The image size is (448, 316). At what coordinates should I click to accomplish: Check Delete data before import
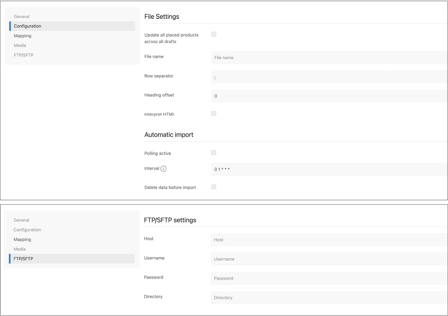[x=214, y=187]
